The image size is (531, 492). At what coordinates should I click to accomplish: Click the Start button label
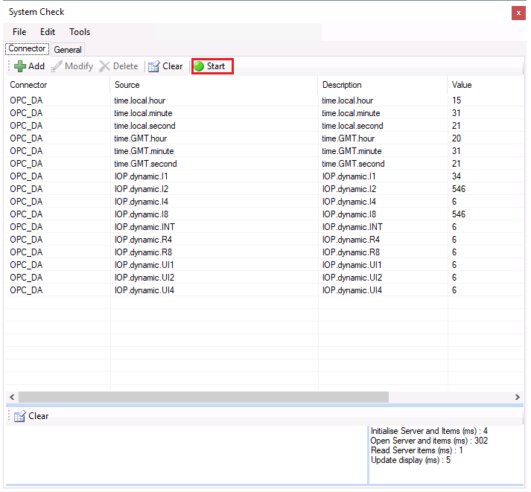click(x=216, y=66)
